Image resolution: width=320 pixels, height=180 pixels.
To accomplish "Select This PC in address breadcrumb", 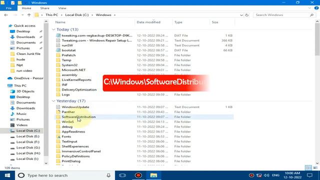I will click(x=51, y=15).
